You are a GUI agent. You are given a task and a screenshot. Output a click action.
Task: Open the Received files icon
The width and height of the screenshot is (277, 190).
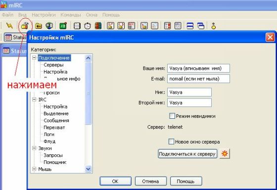click(x=144, y=26)
